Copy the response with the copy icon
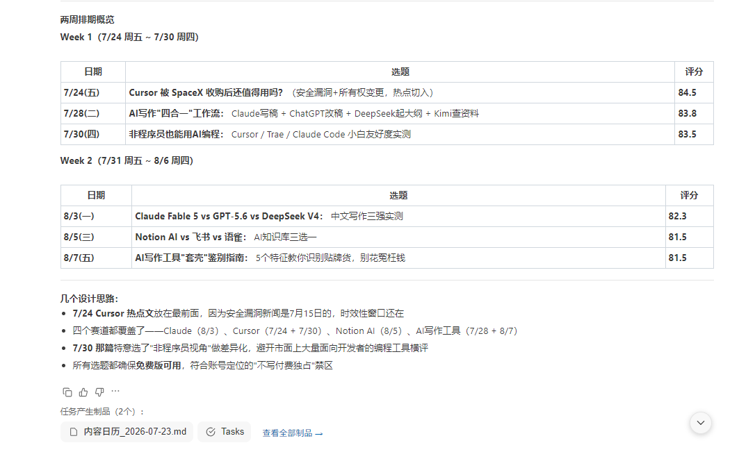 (x=67, y=392)
